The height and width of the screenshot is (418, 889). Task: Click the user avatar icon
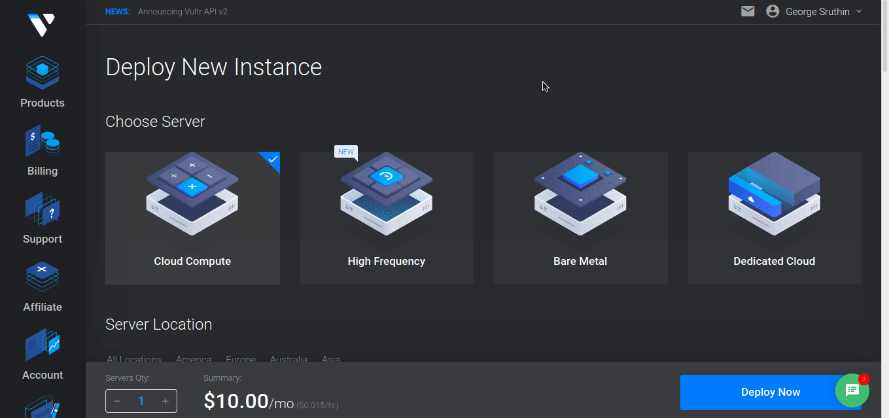pyautogui.click(x=773, y=11)
